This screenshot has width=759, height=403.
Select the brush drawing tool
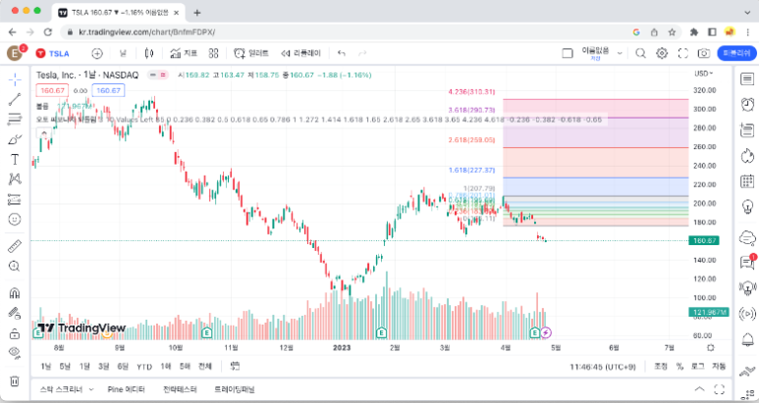click(x=15, y=139)
